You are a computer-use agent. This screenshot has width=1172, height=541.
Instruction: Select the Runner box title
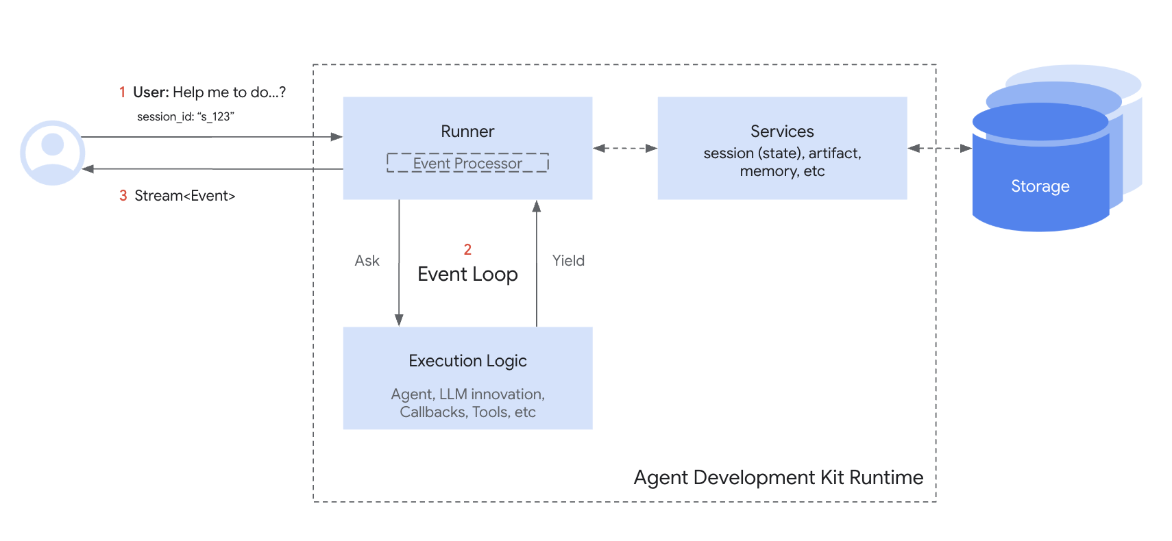tap(467, 131)
